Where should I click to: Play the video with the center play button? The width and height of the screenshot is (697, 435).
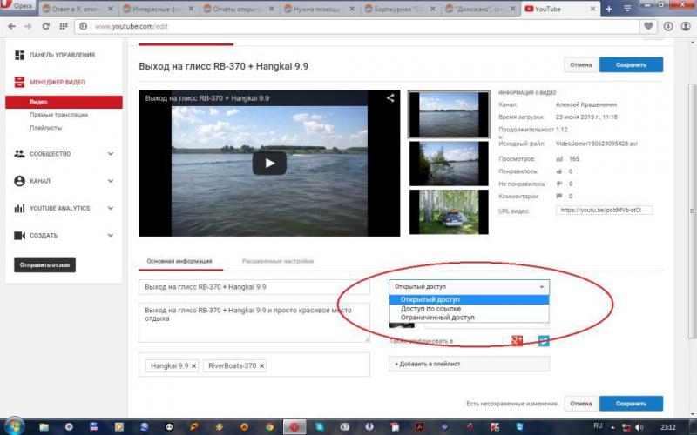[x=269, y=164]
